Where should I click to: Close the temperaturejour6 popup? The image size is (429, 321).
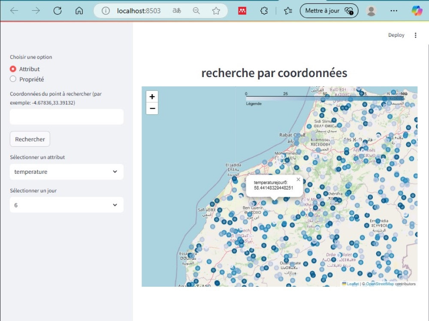pos(298,179)
